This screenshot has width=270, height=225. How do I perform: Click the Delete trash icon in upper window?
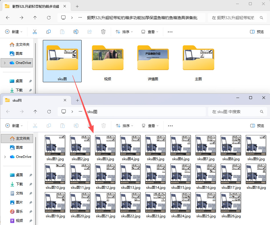pos(103,32)
